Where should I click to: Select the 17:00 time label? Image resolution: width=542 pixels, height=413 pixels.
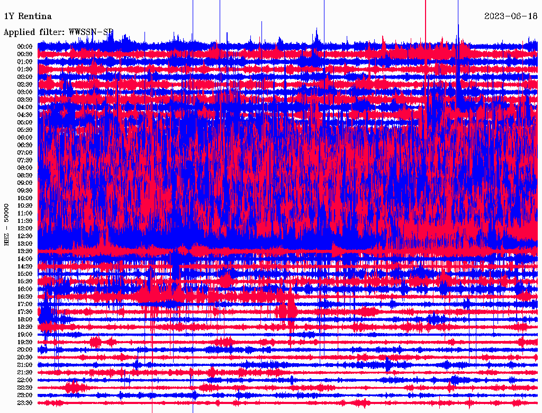pyautogui.click(x=25, y=304)
